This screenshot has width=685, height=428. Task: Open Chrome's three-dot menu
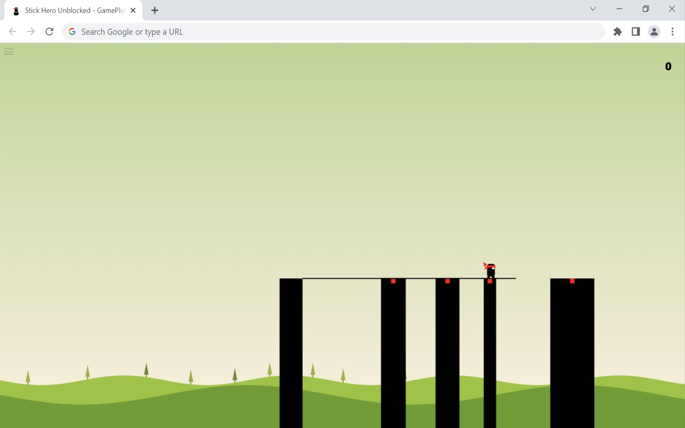tap(673, 32)
